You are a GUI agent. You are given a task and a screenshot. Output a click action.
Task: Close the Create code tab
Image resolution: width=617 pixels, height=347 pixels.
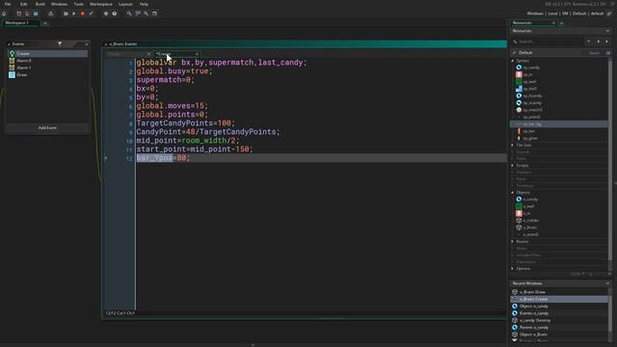pyautogui.click(x=197, y=54)
